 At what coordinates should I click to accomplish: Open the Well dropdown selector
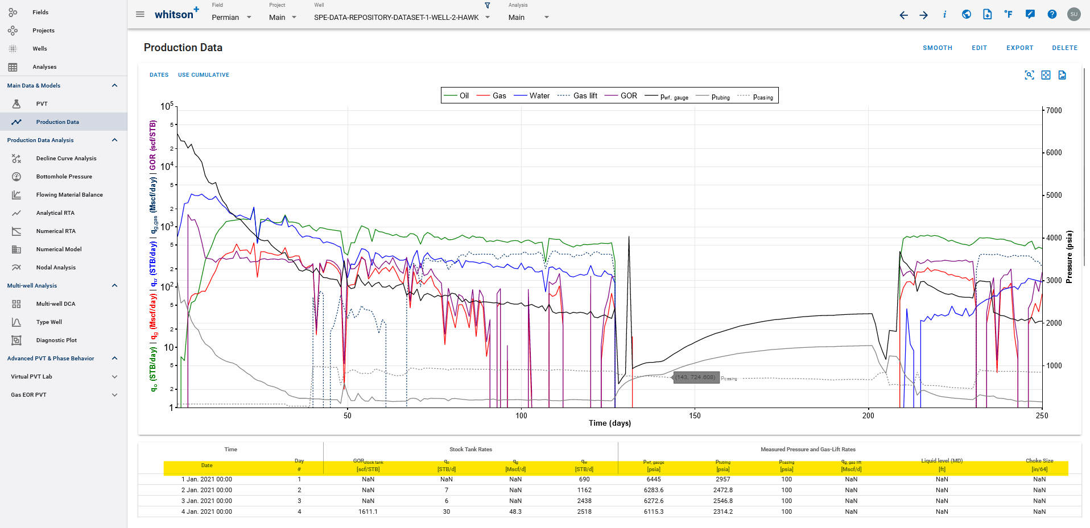click(402, 18)
